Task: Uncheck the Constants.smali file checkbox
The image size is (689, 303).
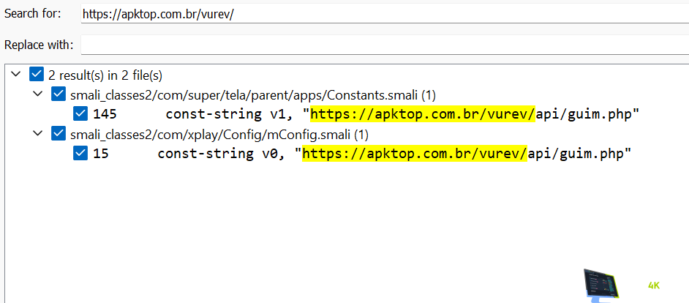Action: pyautogui.click(x=59, y=94)
